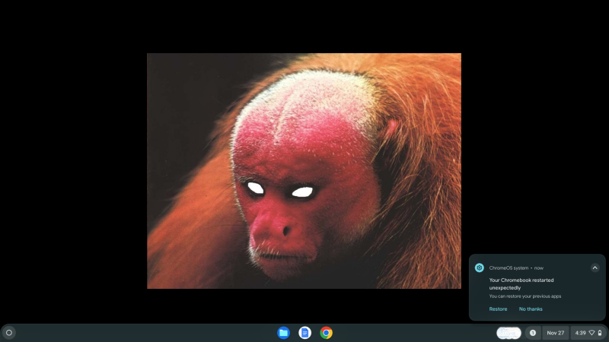Click the ChromeOS system notification icon
609x342 pixels.
click(x=480, y=268)
